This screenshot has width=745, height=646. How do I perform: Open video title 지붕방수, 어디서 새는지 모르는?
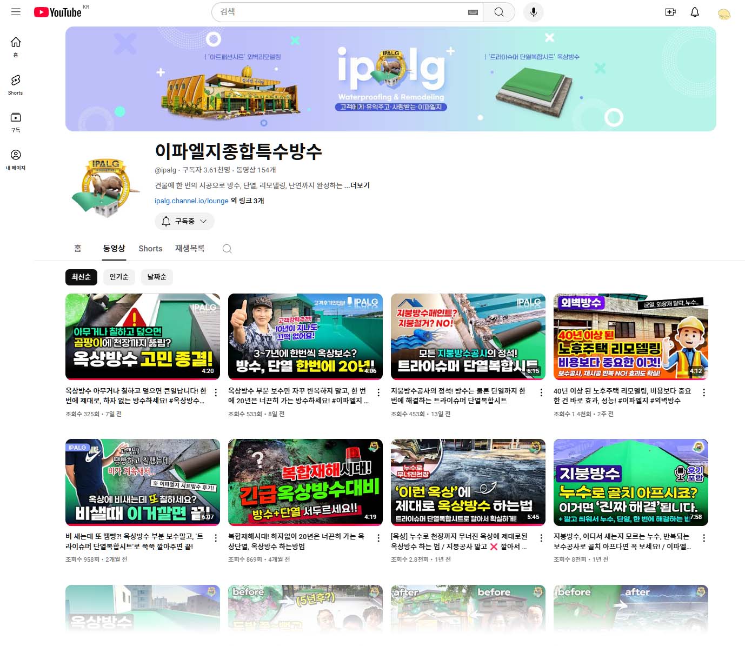coord(622,541)
